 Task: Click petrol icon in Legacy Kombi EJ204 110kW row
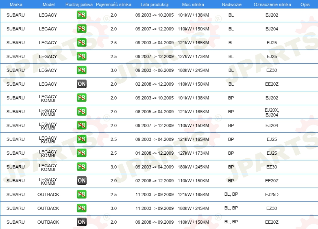[x=81, y=125]
